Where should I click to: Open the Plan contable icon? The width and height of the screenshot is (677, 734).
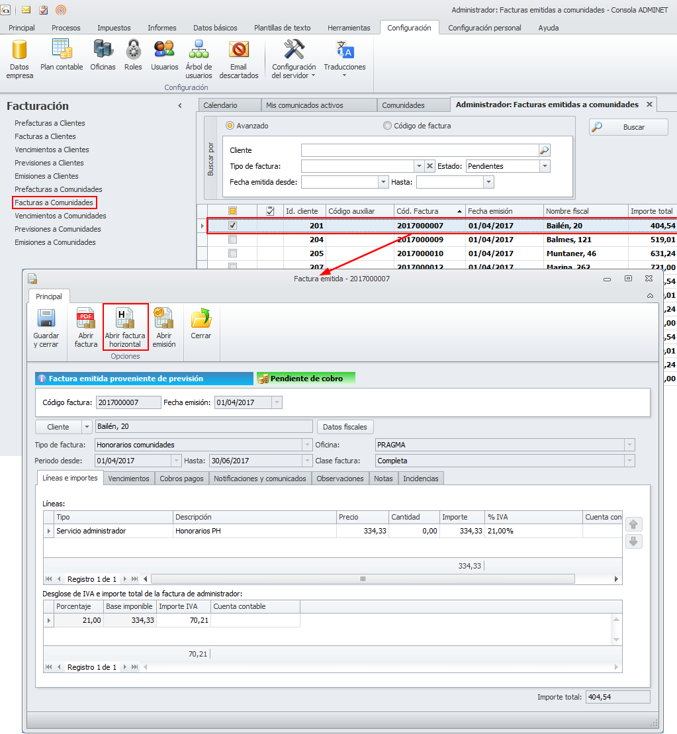click(62, 50)
